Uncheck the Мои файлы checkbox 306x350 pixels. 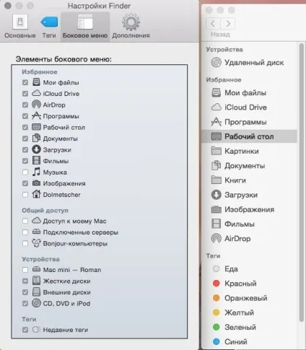(25, 82)
